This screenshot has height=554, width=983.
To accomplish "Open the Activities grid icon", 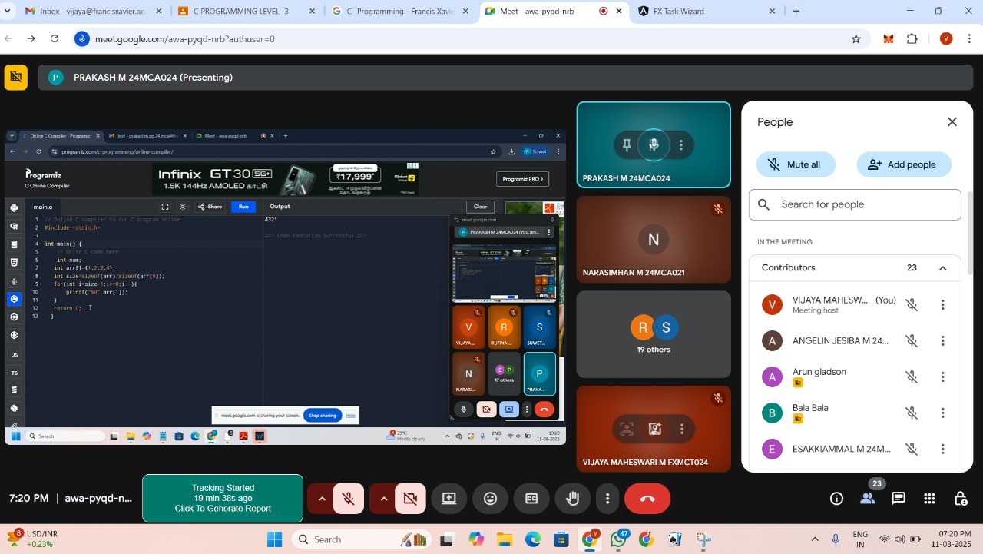I will coord(929,499).
